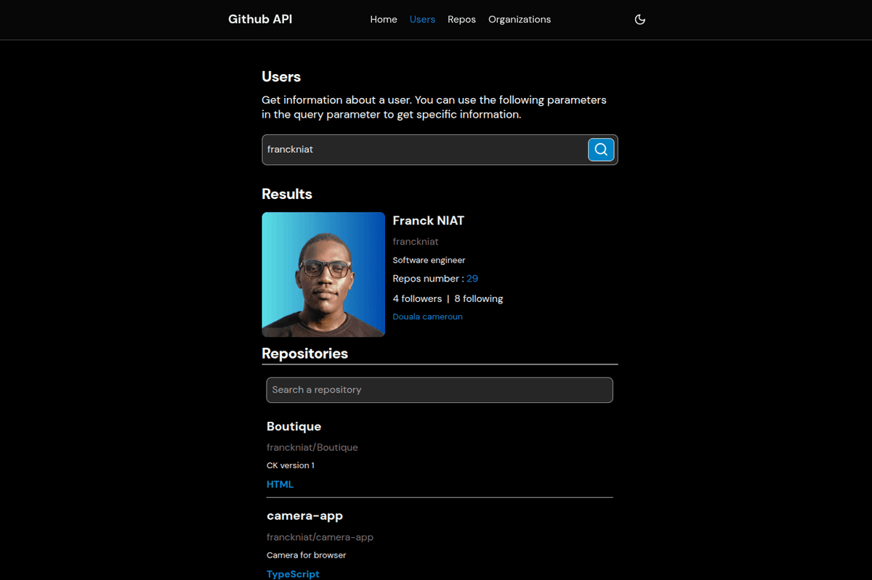Image resolution: width=872 pixels, height=580 pixels.
Task: Focus the Search a repository field
Action: 440,390
